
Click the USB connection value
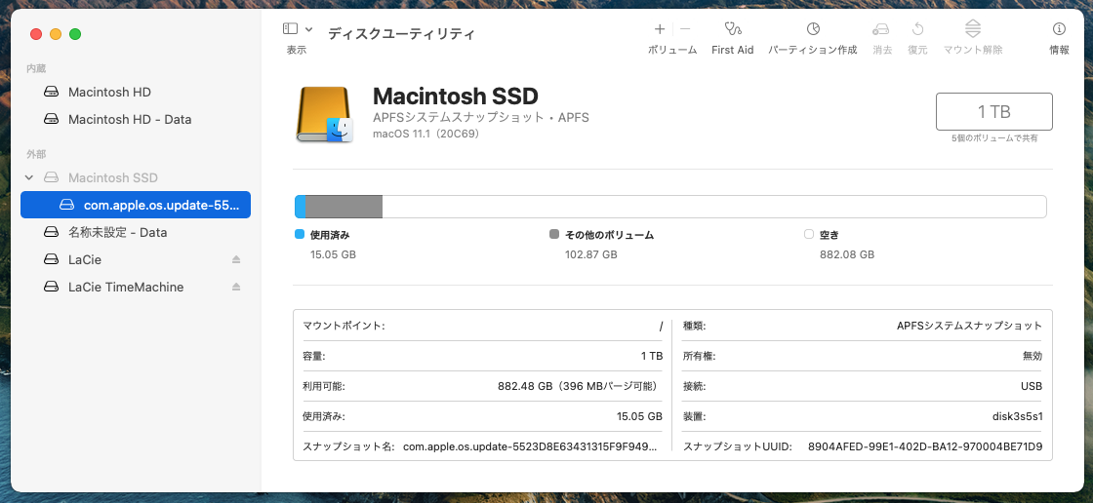tap(1031, 386)
